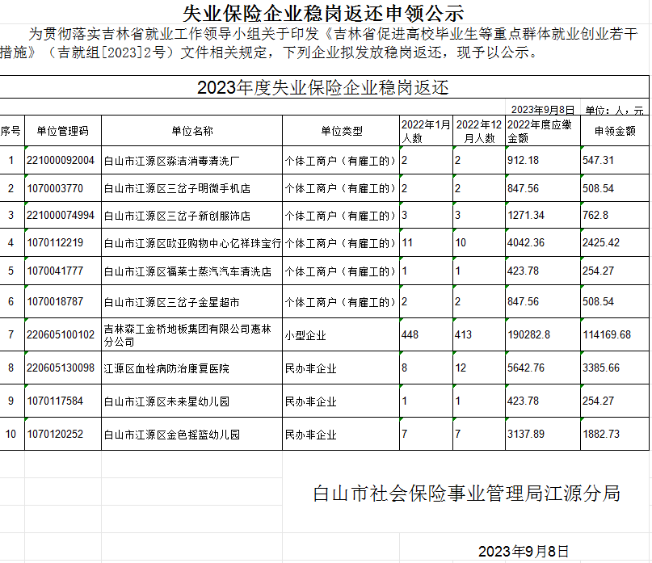Image resolution: width=652 pixels, height=563 pixels.
Task: Click the signature 白山市社会保险事业管理局江源分局
Action: click(466, 494)
